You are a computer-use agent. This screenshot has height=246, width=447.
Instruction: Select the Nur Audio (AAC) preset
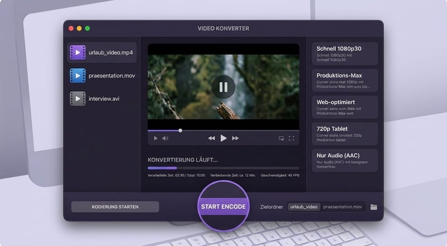345,161
